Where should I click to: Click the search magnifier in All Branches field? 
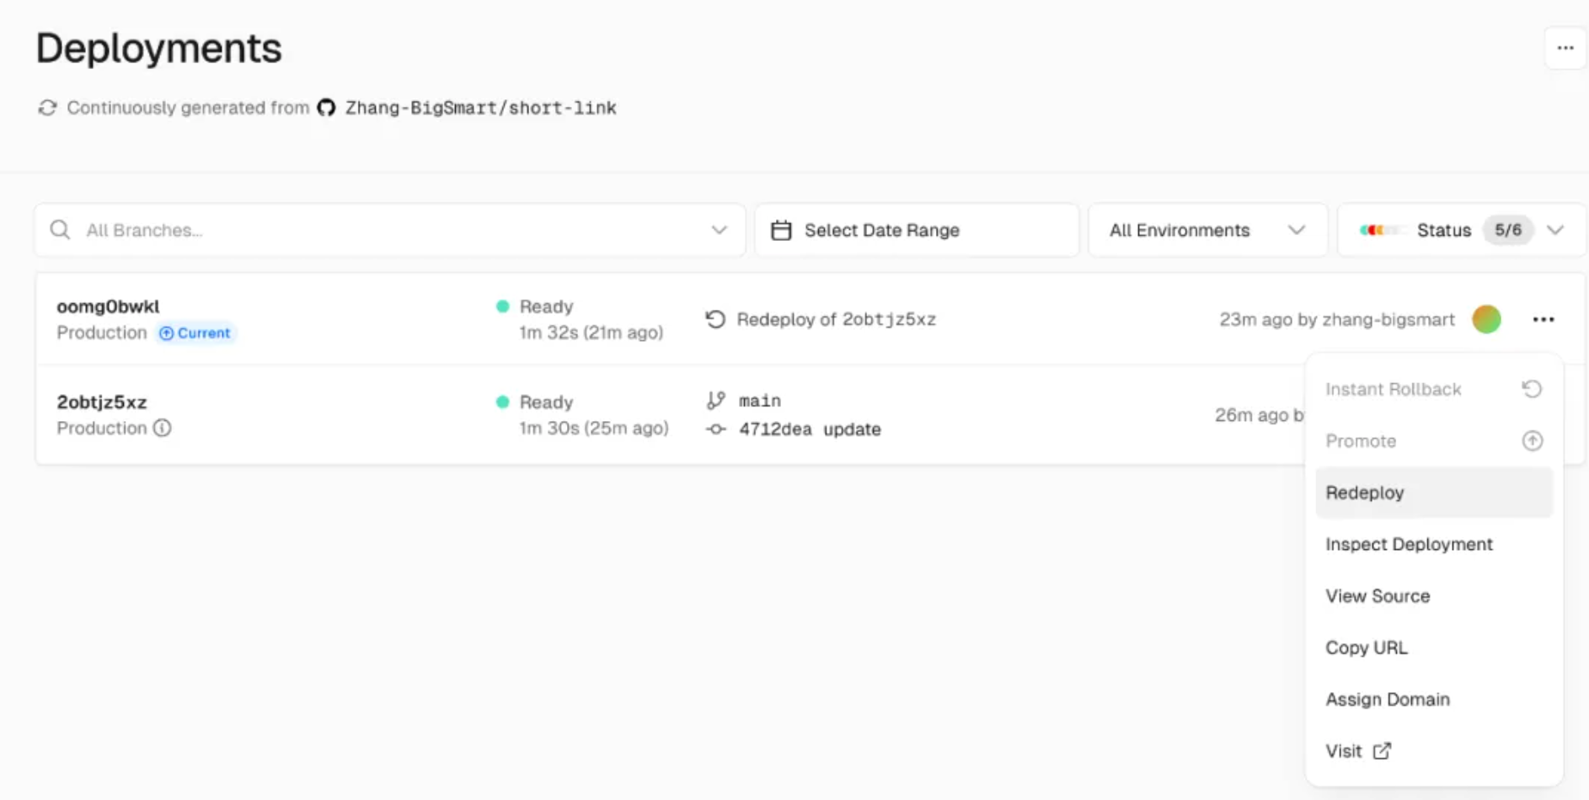click(60, 230)
